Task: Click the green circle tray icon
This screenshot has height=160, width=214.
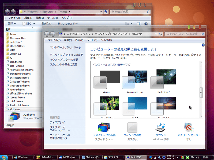Action: tap(187, 158)
